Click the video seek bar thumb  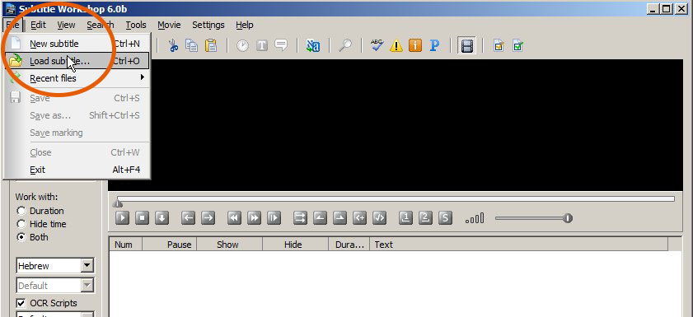pos(118,203)
